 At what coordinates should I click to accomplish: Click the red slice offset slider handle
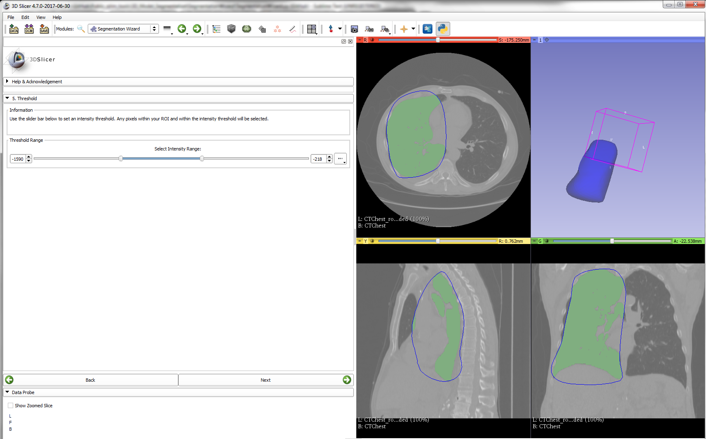[x=438, y=40]
